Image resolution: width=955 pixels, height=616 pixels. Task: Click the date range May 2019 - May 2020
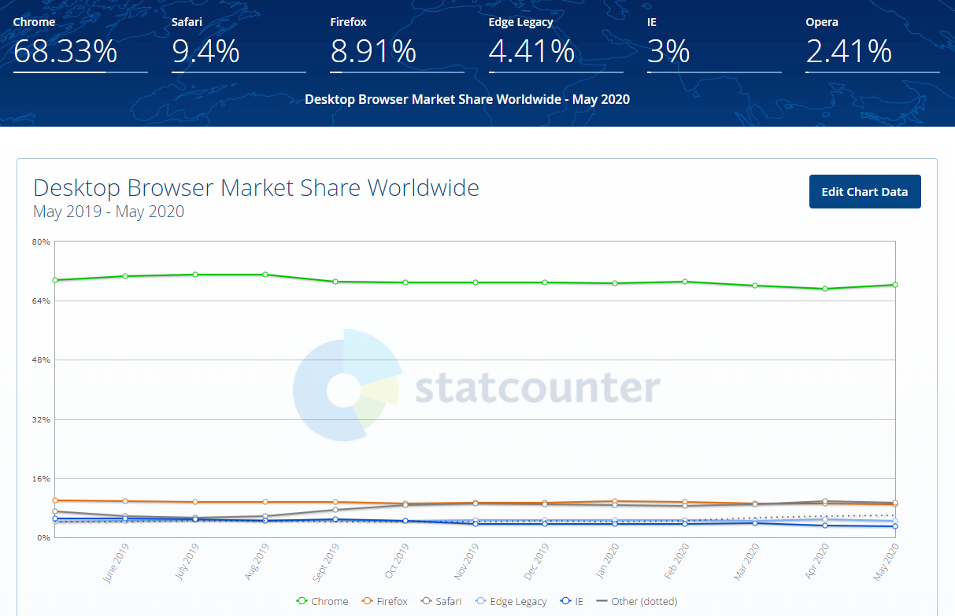click(109, 212)
